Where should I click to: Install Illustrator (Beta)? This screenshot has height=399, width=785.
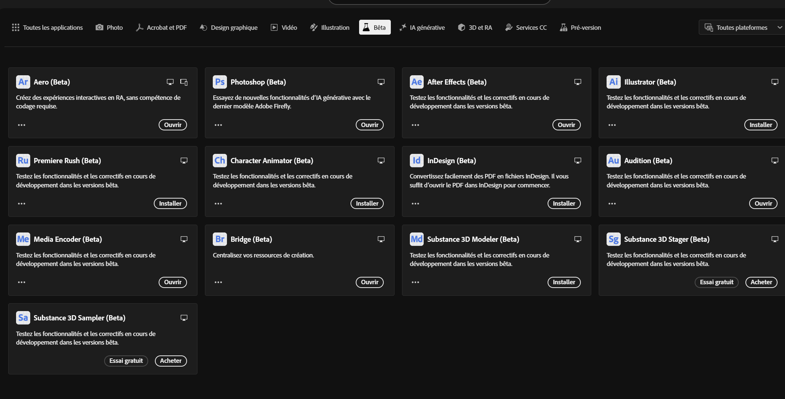(760, 125)
